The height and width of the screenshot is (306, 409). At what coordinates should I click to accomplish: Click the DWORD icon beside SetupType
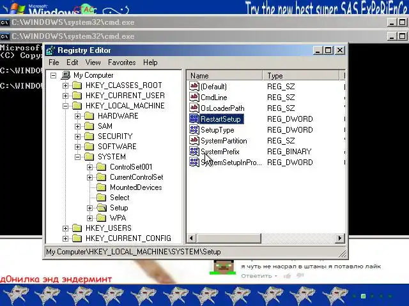tap(194, 130)
